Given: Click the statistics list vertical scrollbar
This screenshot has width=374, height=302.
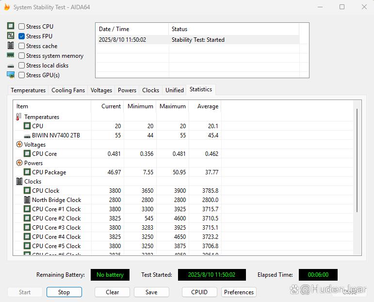Looking at the screenshot, I should tap(358, 160).
